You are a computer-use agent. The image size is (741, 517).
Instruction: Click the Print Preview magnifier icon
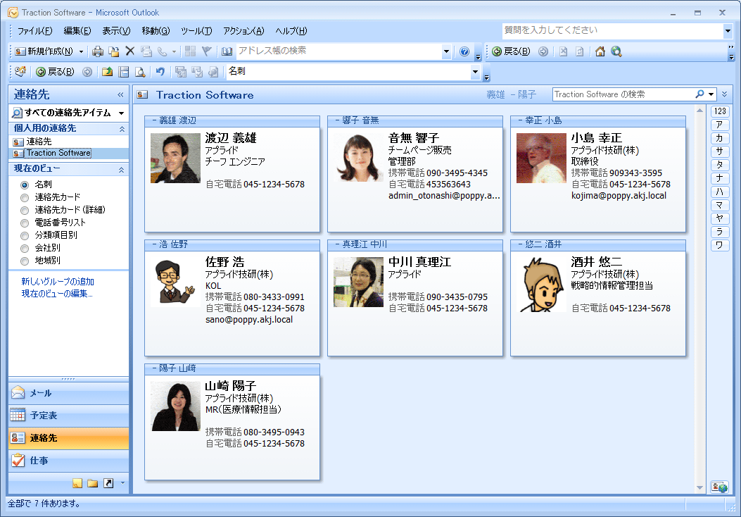[140, 71]
